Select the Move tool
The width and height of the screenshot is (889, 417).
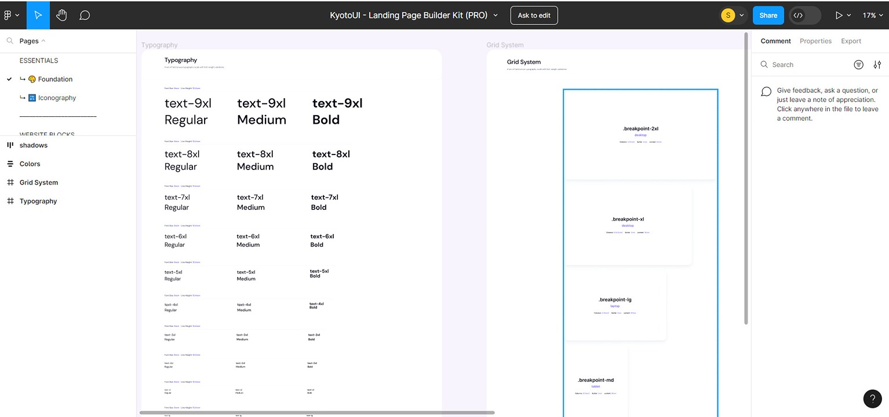[x=38, y=15]
